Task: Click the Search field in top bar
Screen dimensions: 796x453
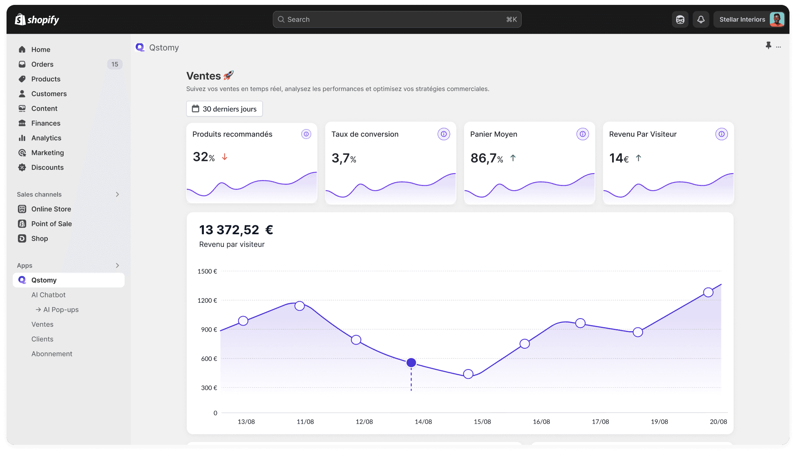Action: point(396,20)
